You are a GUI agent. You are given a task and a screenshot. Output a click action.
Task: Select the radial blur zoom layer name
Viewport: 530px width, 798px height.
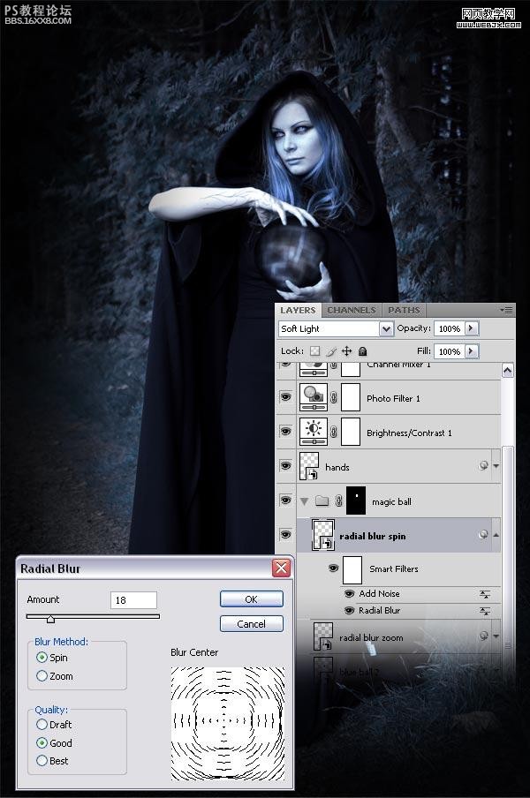click(x=371, y=637)
